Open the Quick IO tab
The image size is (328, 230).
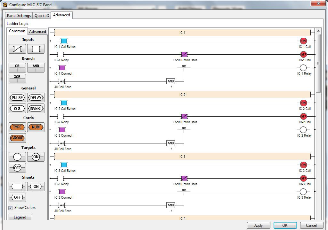coord(42,15)
